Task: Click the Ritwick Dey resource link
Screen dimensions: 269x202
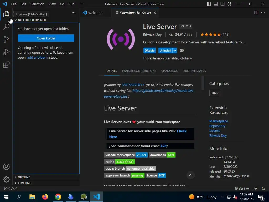Action: point(218,135)
